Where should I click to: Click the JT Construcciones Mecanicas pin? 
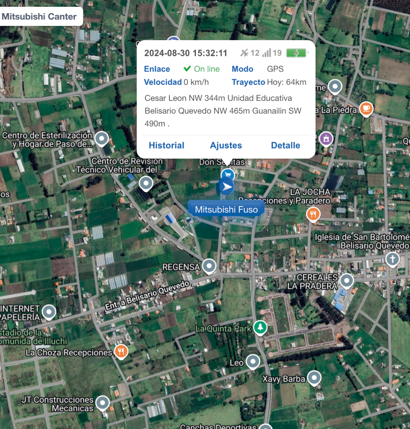coord(102,403)
